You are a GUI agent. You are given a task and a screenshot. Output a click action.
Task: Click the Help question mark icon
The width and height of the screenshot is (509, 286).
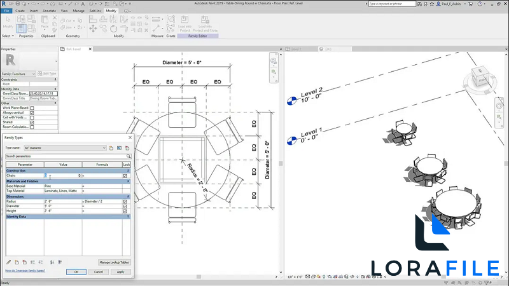coord(480,4)
